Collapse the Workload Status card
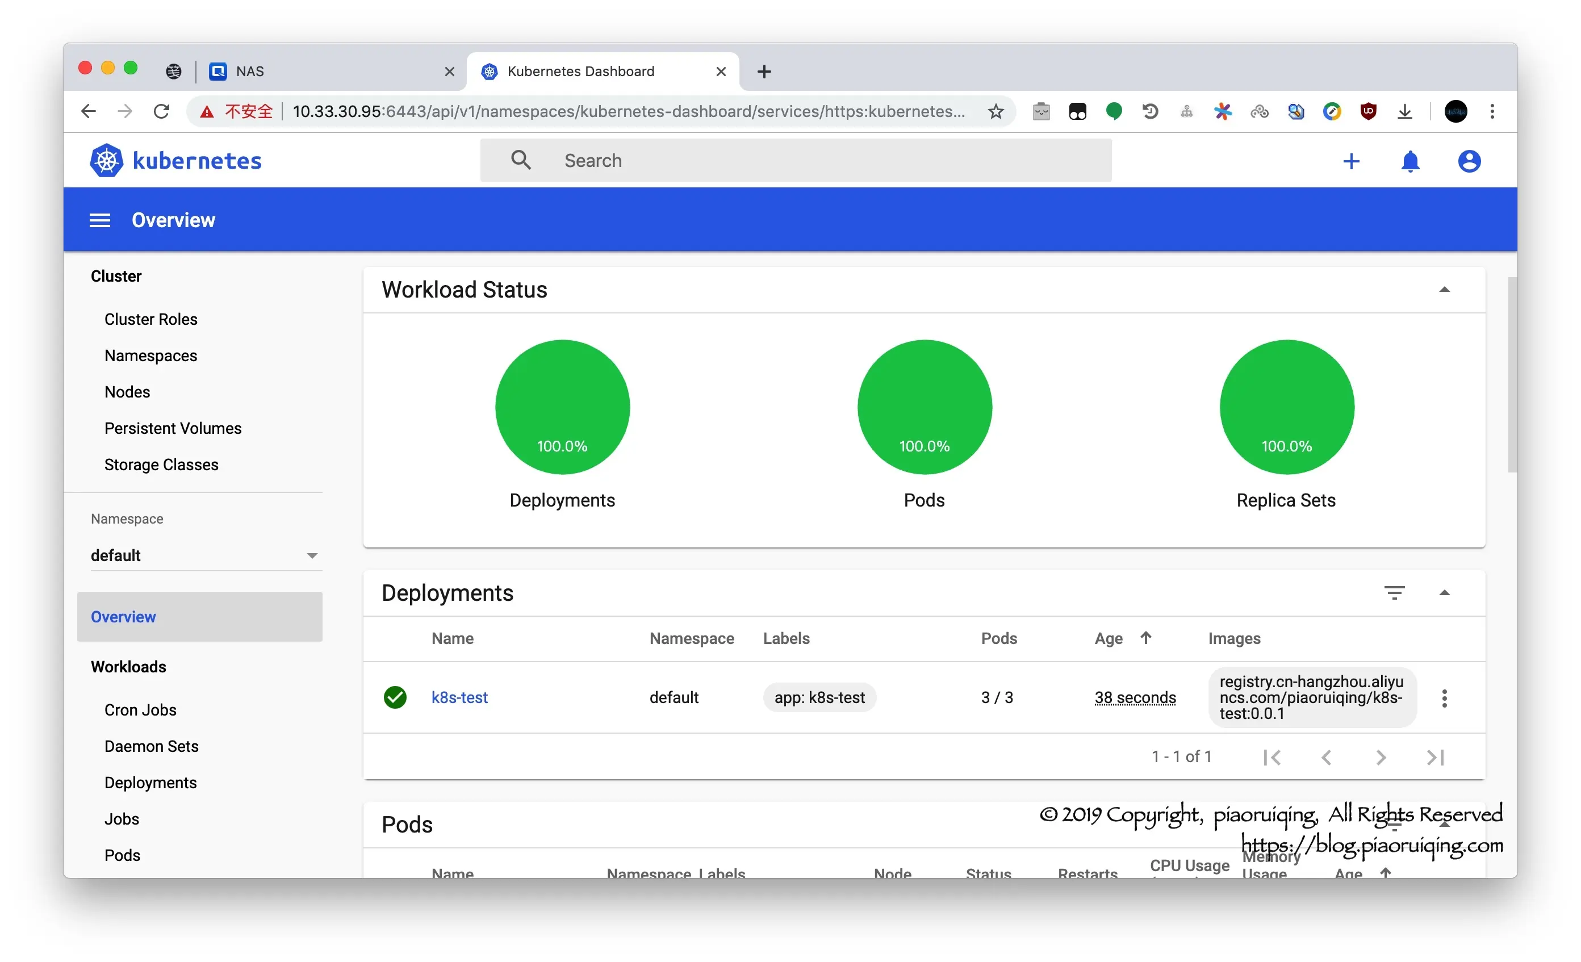This screenshot has height=962, width=1581. tap(1444, 290)
